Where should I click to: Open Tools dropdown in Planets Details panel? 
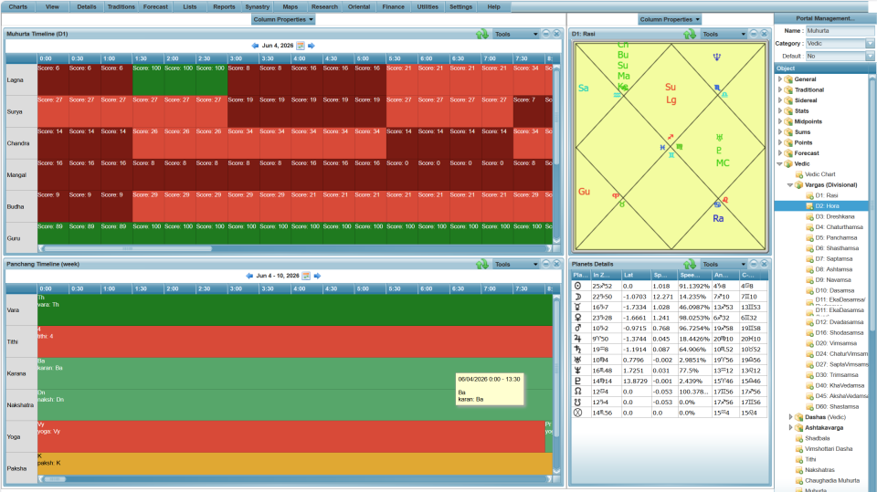(x=724, y=264)
